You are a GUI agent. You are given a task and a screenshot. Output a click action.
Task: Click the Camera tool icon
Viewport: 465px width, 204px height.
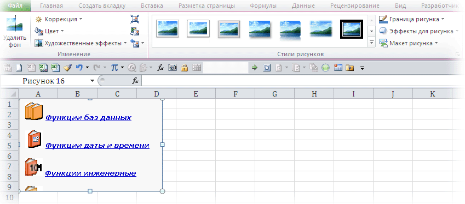click(x=173, y=68)
